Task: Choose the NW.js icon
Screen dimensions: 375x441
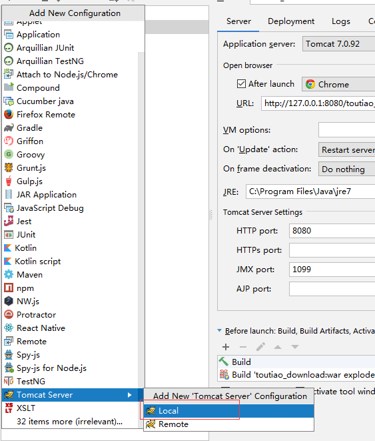Action: (9, 301)
